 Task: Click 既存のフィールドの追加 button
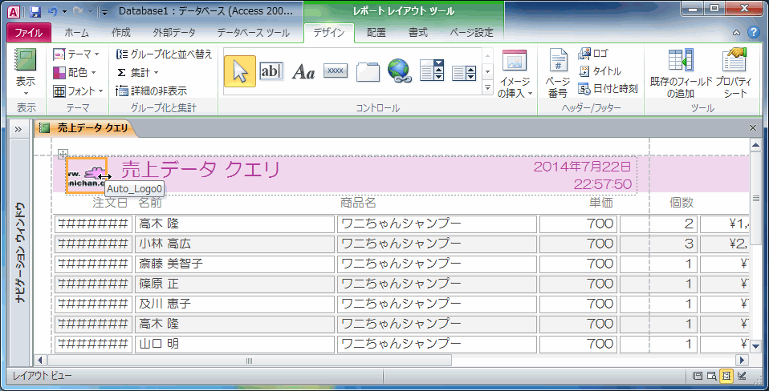click(681, 74)
